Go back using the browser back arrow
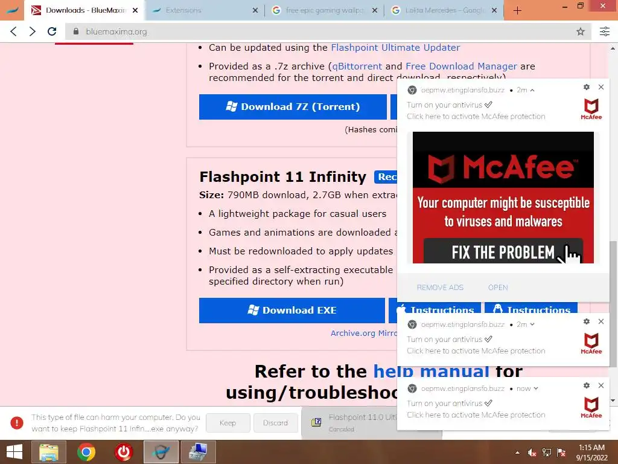The image size is (618, 464). point(13,31)
